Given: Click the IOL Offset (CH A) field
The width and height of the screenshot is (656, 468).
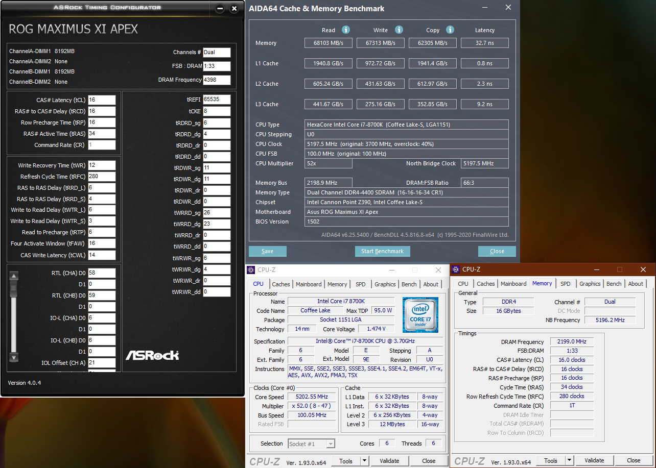Looking at the screenshot, I should 102,363.
